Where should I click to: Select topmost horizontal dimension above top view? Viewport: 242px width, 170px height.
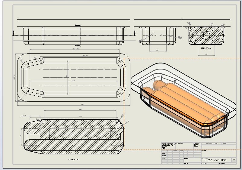pyautogui.click(x=76, y=49)
